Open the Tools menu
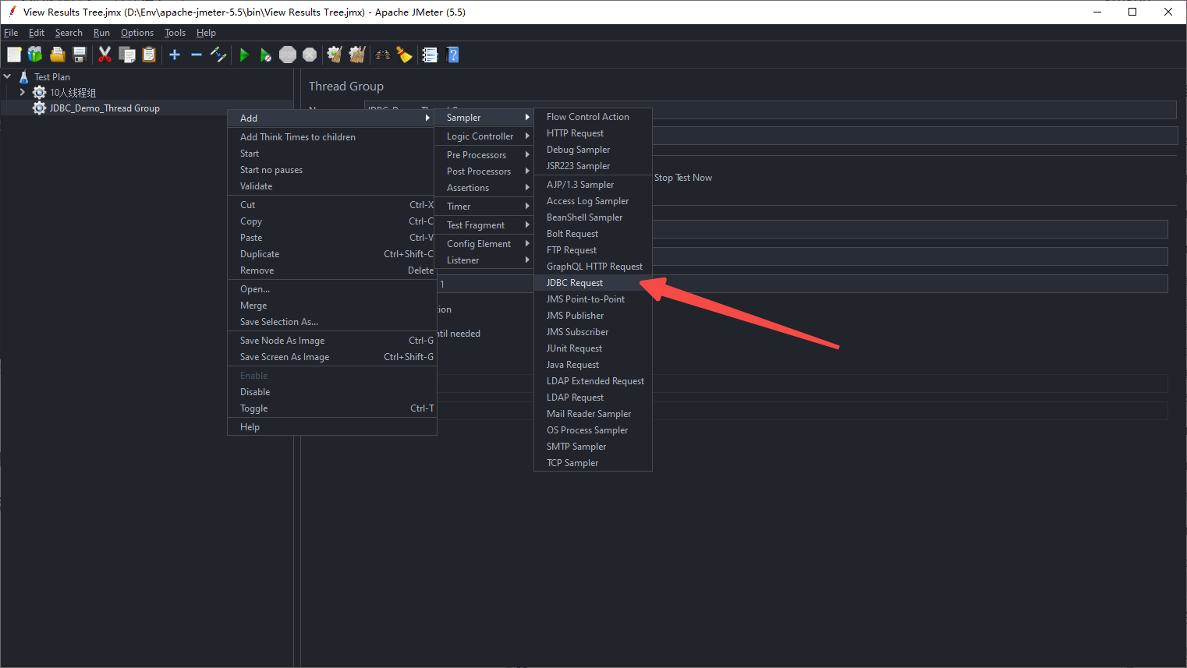The width and height of the screenshot is (1187, 668). click(x=175, y=33)
